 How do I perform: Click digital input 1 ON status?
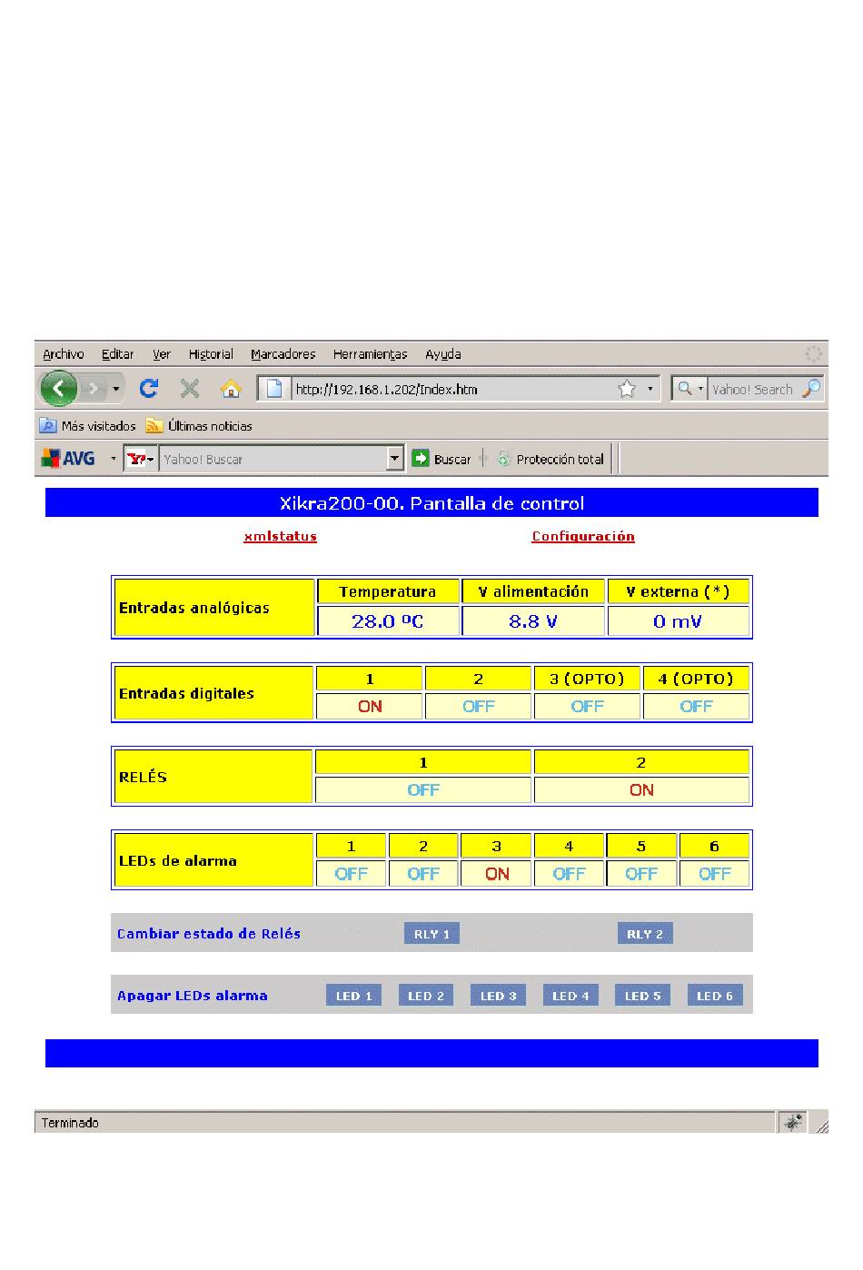tap(370, 706)
